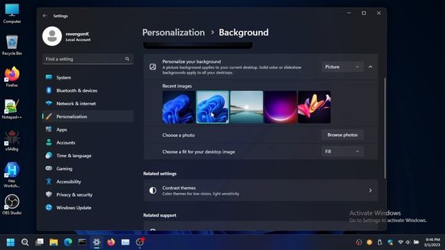The image size is (445, 250).
Task: Open the terminal icon on the taskbar
Action: [x=82, y=242]
